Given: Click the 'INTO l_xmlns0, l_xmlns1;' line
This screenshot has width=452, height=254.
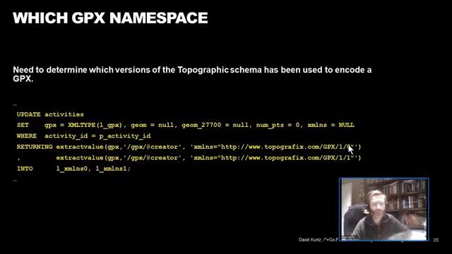Looking at the screenshot, I should coord(73,169).
